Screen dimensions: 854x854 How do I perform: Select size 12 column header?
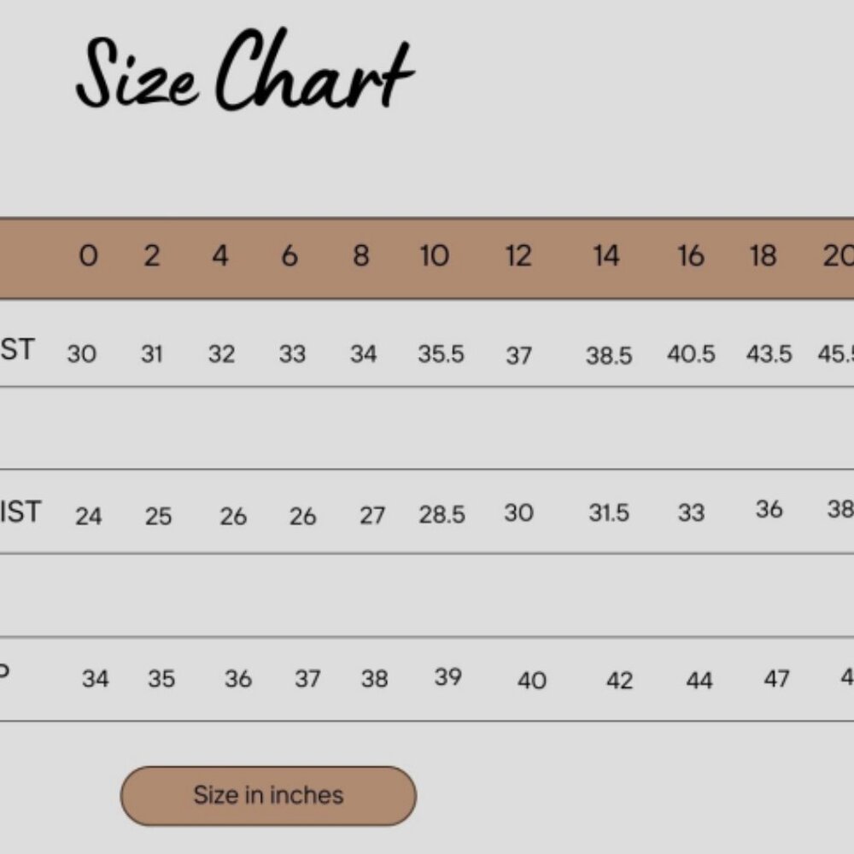(518, 255)
